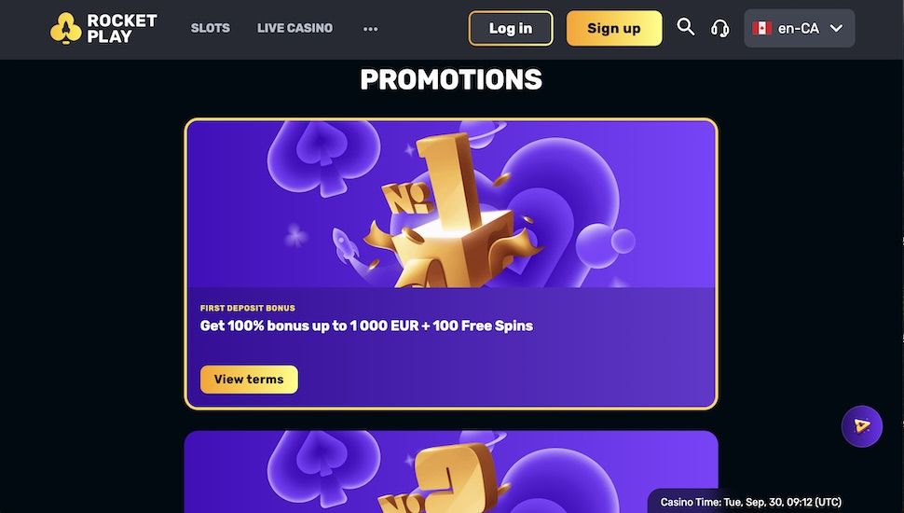
Task: Click the Promotions page heading
Action: click(451, 80)
